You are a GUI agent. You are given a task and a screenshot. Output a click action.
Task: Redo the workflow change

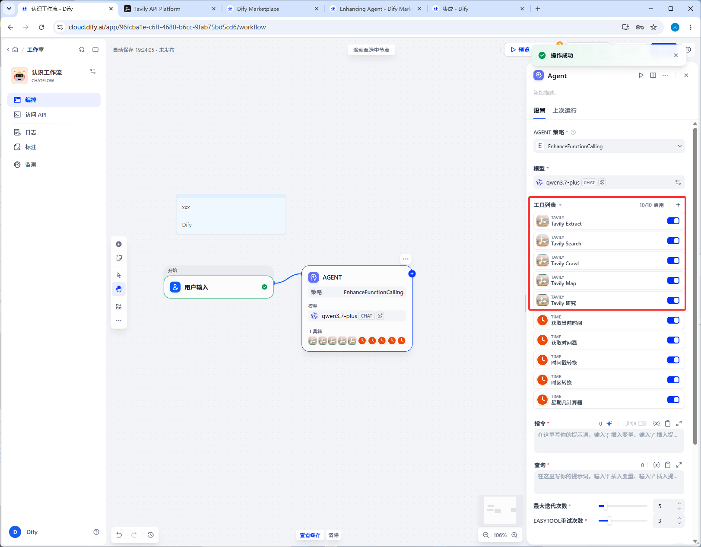(134, 535)
